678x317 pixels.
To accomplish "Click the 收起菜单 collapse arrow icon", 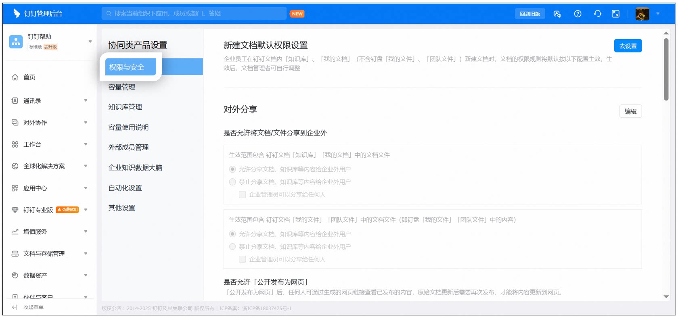I will point(15,307).
